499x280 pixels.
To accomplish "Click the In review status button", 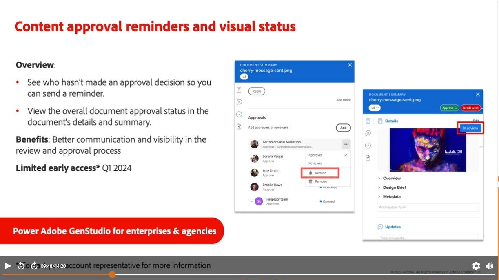I will 470,128.
